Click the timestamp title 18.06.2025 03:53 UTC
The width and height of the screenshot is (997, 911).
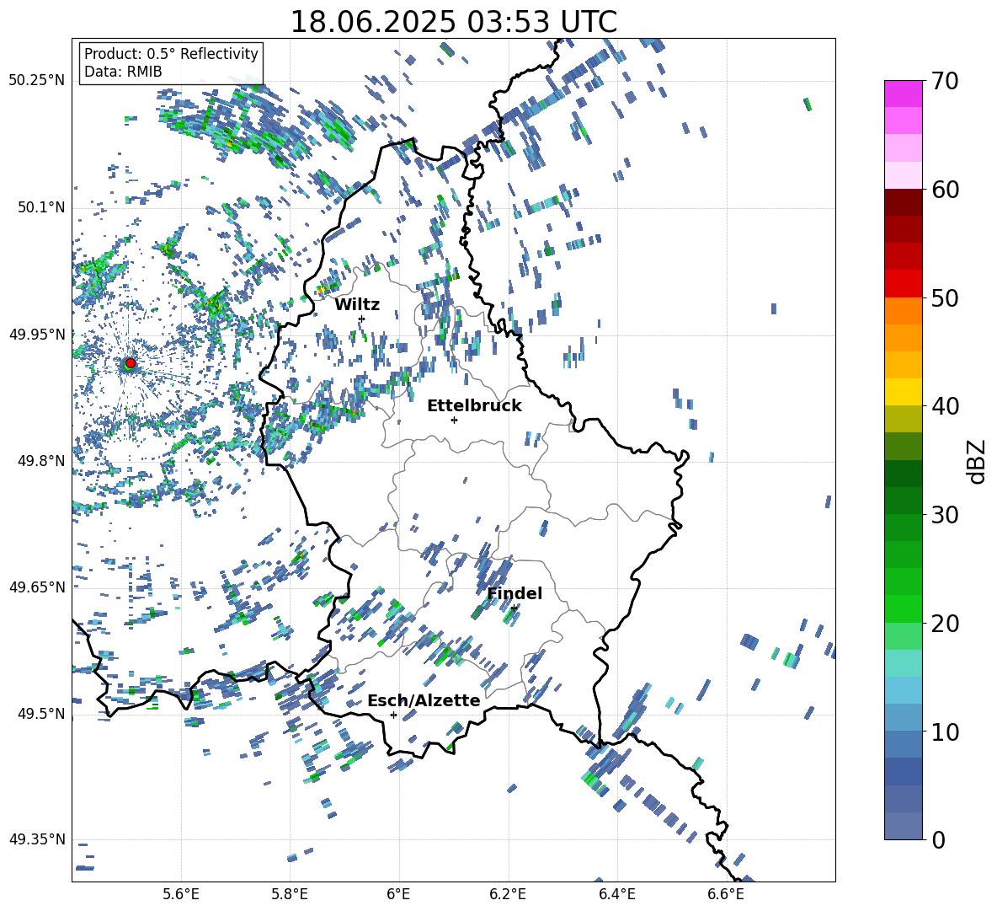coord(453,22)
